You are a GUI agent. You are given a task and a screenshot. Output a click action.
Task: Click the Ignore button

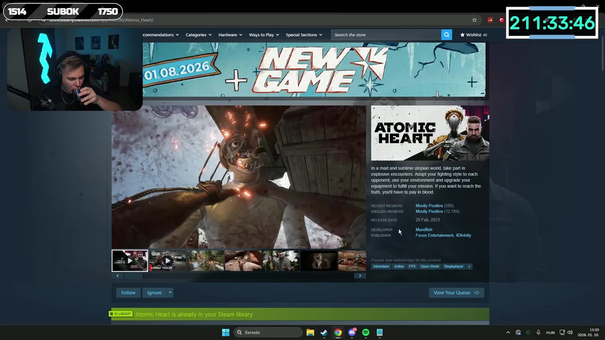point(154,293)
